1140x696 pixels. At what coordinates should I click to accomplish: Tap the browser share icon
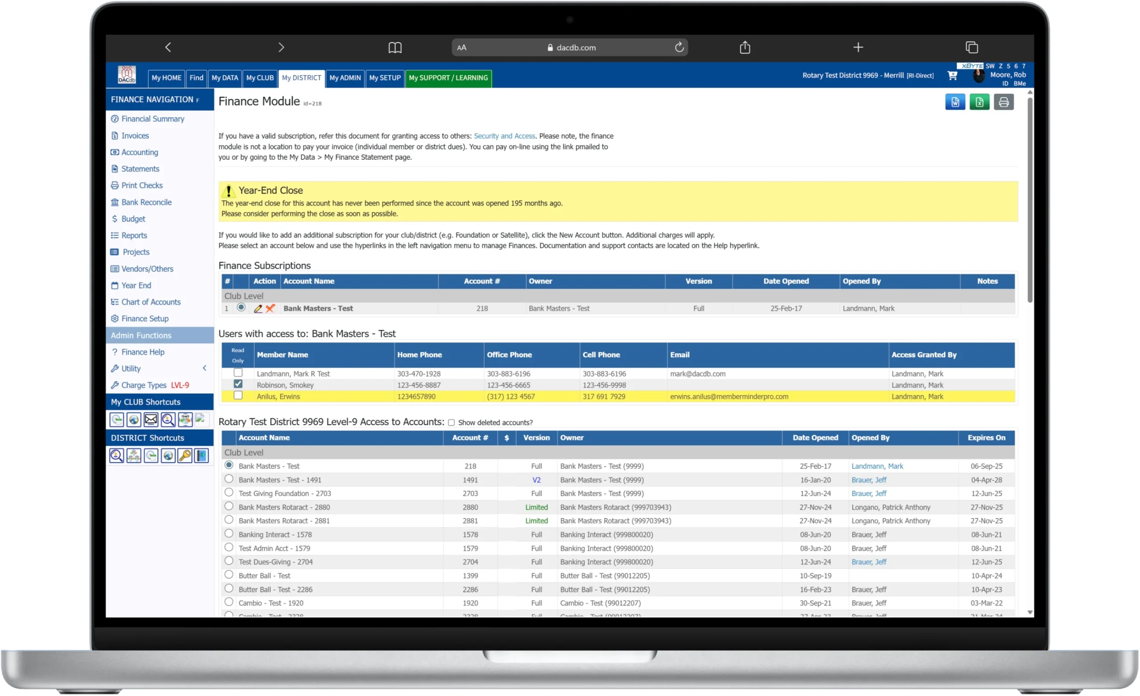tap(745, 47)
